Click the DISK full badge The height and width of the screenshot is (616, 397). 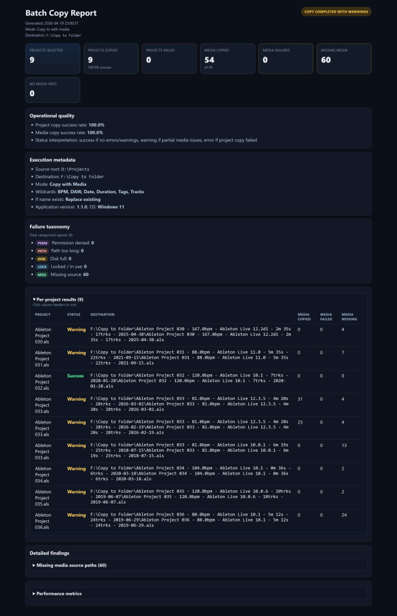pyautogui.click(x=42, y=258)
